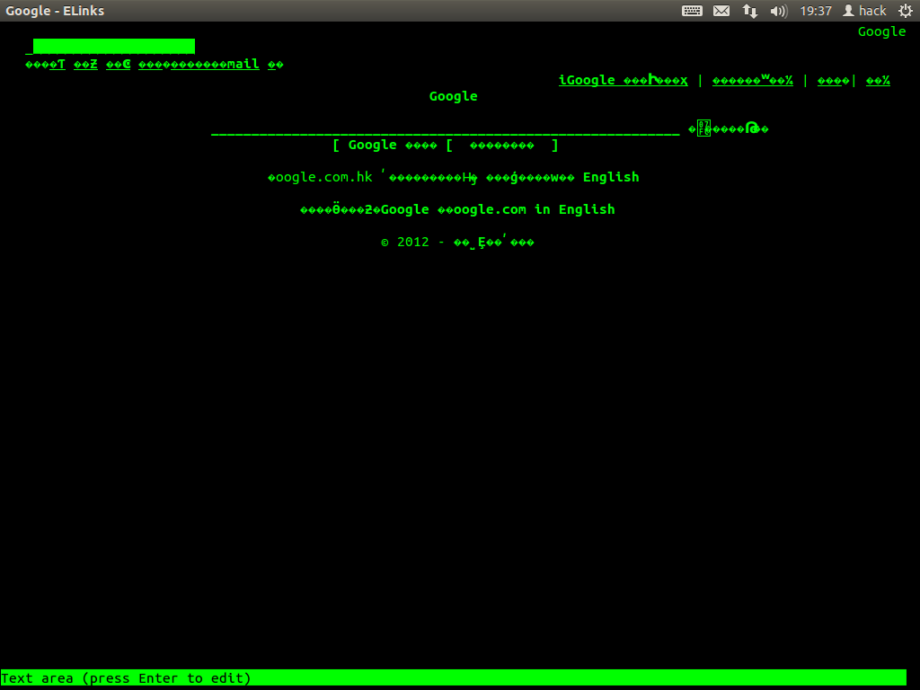Open the mail envelope indicator
This screenshot has height=690, width=920.
coord(721,11)
